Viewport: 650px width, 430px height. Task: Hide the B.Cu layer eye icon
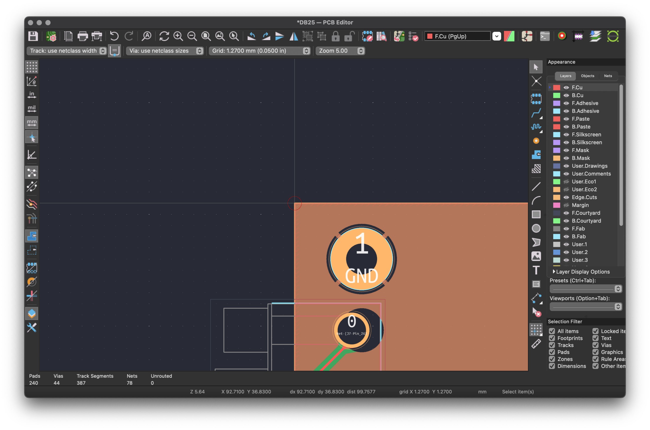pyautogui.click(x=566, y=95)
